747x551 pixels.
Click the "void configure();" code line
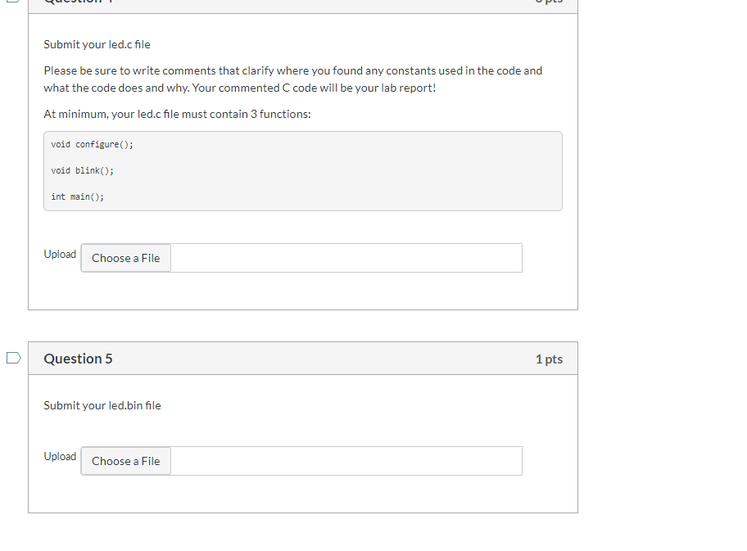(x=93, y=144)
